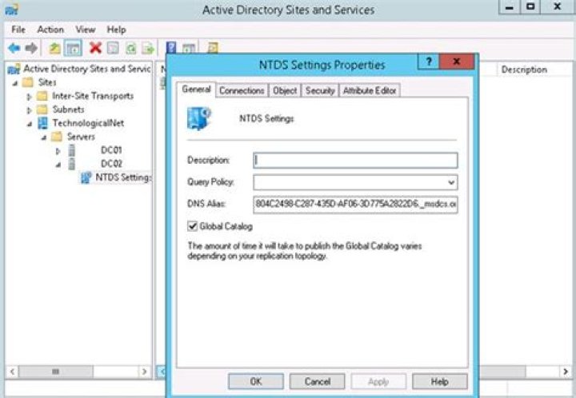Click the Forward arrow toolbar icon

pyautogui.click(x=31, y=48)
